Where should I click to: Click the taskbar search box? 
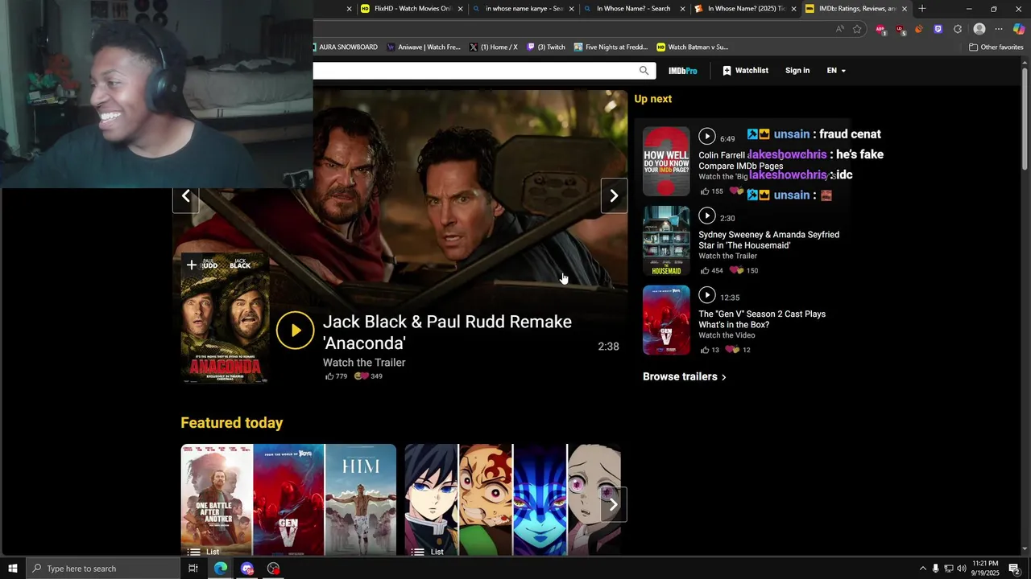pyautogui.click(x=103, y=569)
